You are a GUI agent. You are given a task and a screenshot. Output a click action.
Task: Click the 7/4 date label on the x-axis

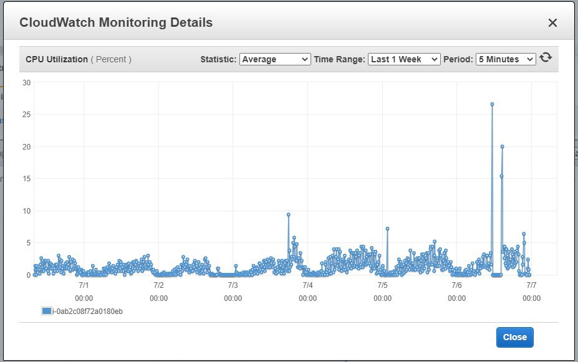click(x=307, y=285)
